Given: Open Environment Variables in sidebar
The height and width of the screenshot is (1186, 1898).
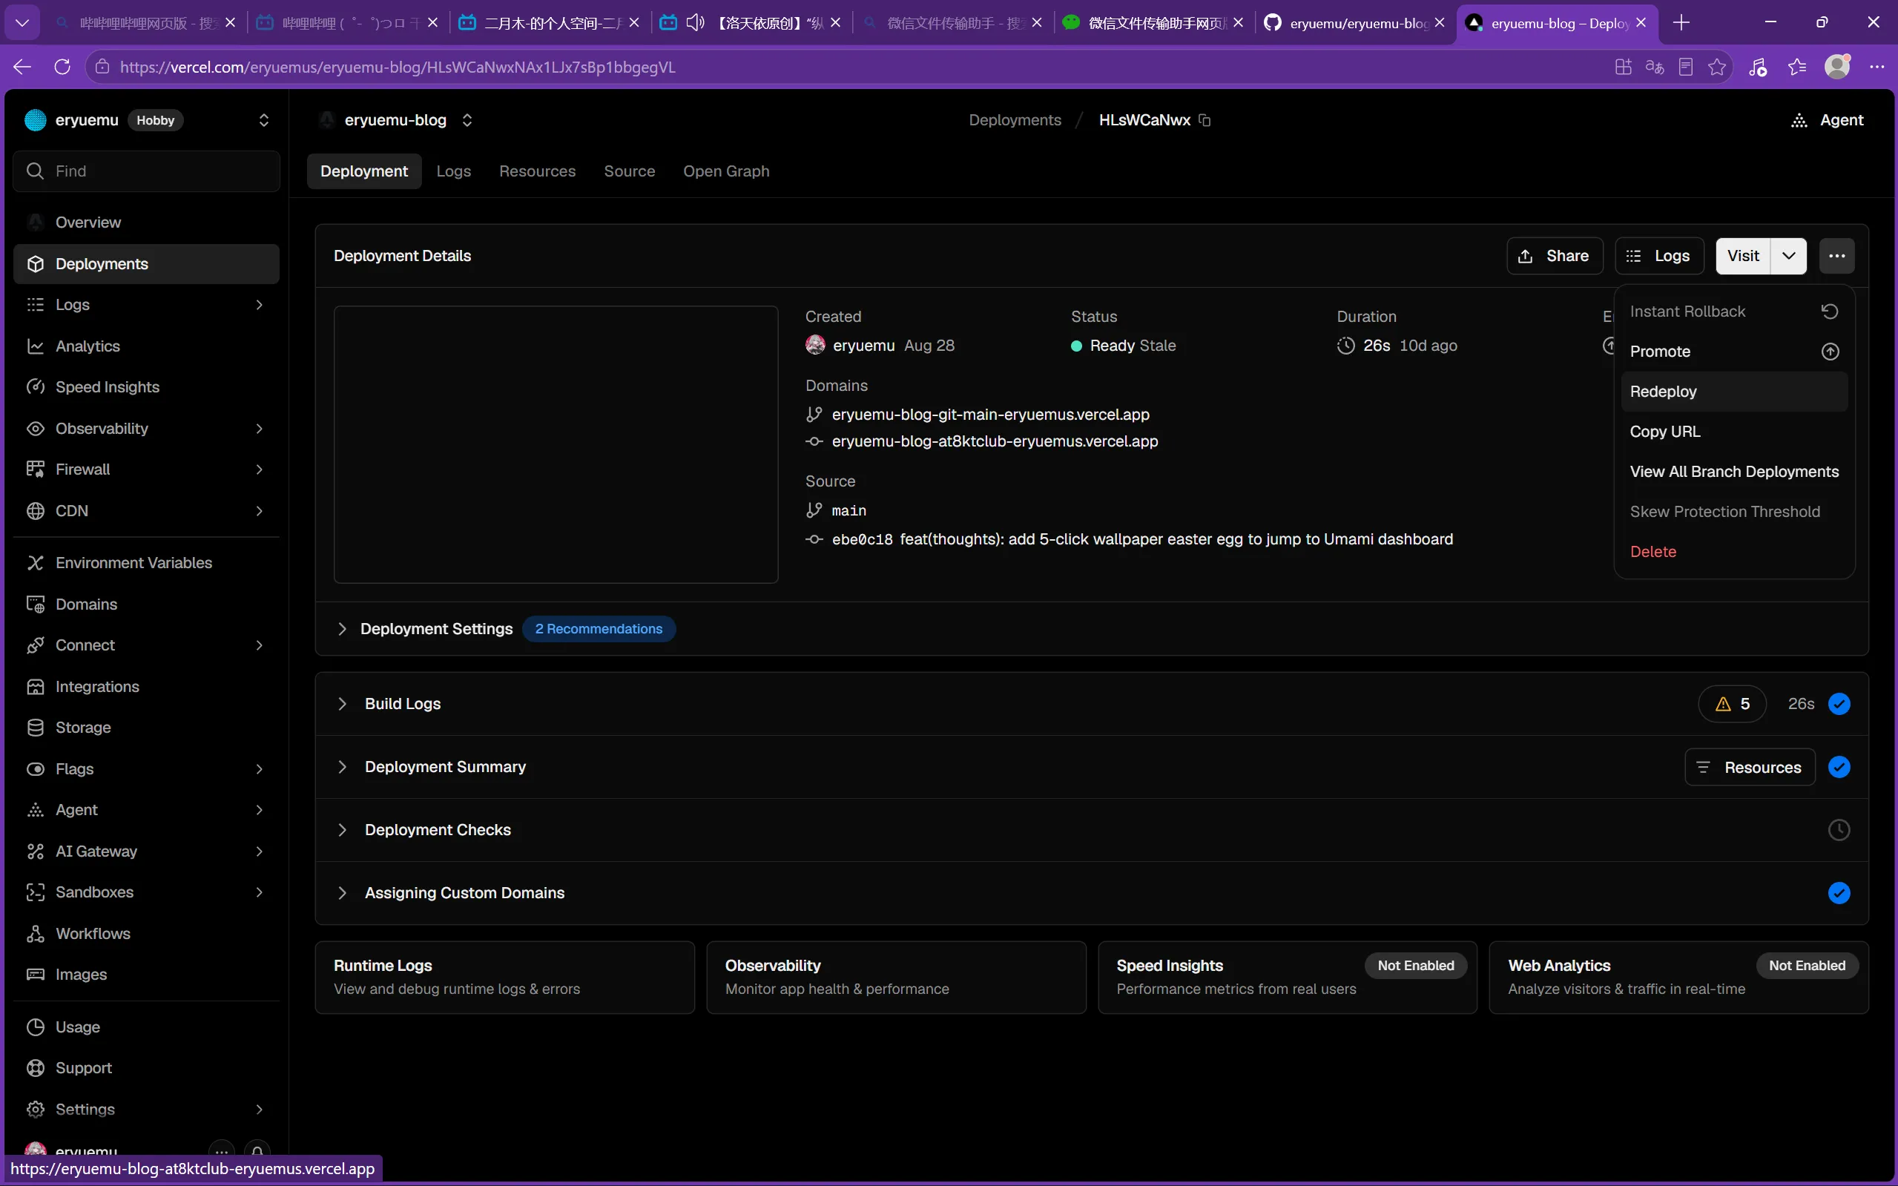Looking at the screenshot, I should (147, 562).
